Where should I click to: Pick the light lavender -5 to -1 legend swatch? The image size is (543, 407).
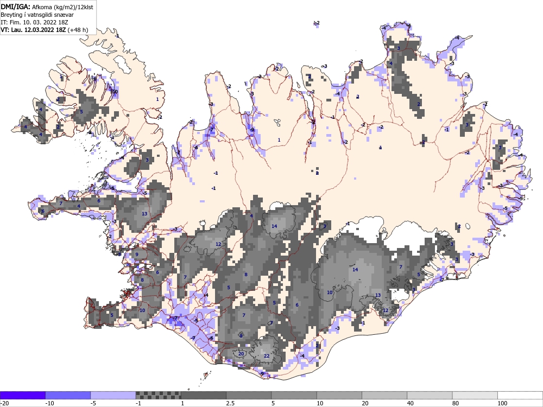click(113, 395)
